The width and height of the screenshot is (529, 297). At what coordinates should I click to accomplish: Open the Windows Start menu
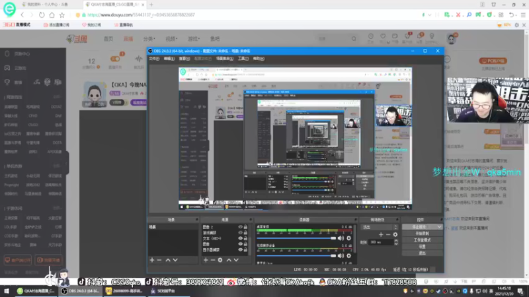(x=7, y=291)
